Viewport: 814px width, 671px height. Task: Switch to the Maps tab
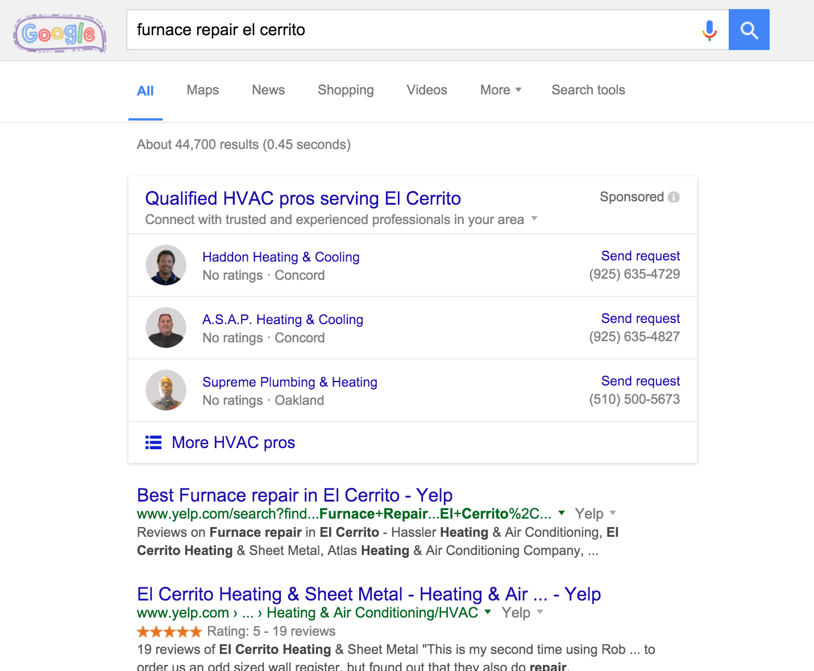click(x=203, y=90)
